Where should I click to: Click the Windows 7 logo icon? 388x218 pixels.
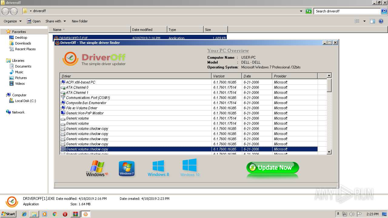127,168
